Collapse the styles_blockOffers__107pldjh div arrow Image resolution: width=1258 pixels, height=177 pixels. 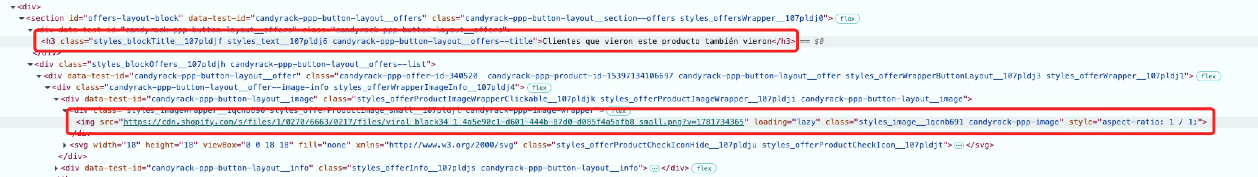tap(30, 64)
